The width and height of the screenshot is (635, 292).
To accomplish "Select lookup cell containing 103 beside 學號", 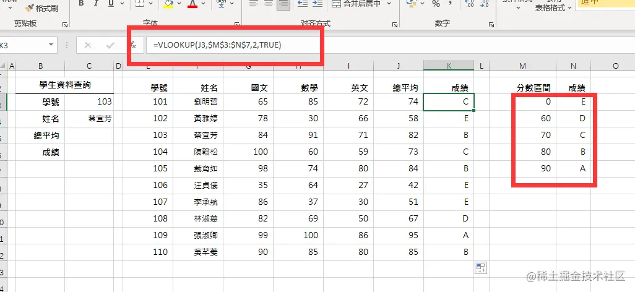I will click(x=89, y=101).
